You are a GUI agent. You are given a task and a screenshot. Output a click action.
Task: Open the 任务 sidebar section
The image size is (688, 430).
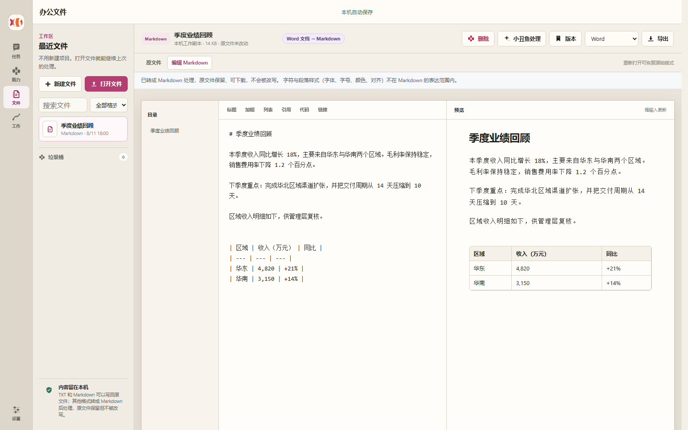pyautogui.click(x=16, y=51)
